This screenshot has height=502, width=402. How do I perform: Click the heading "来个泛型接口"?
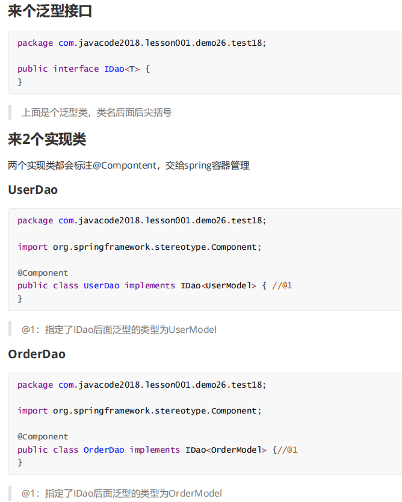pos(50,11)
